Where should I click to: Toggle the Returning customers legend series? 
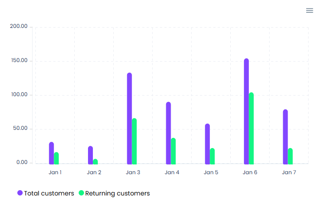pos(117,193)
